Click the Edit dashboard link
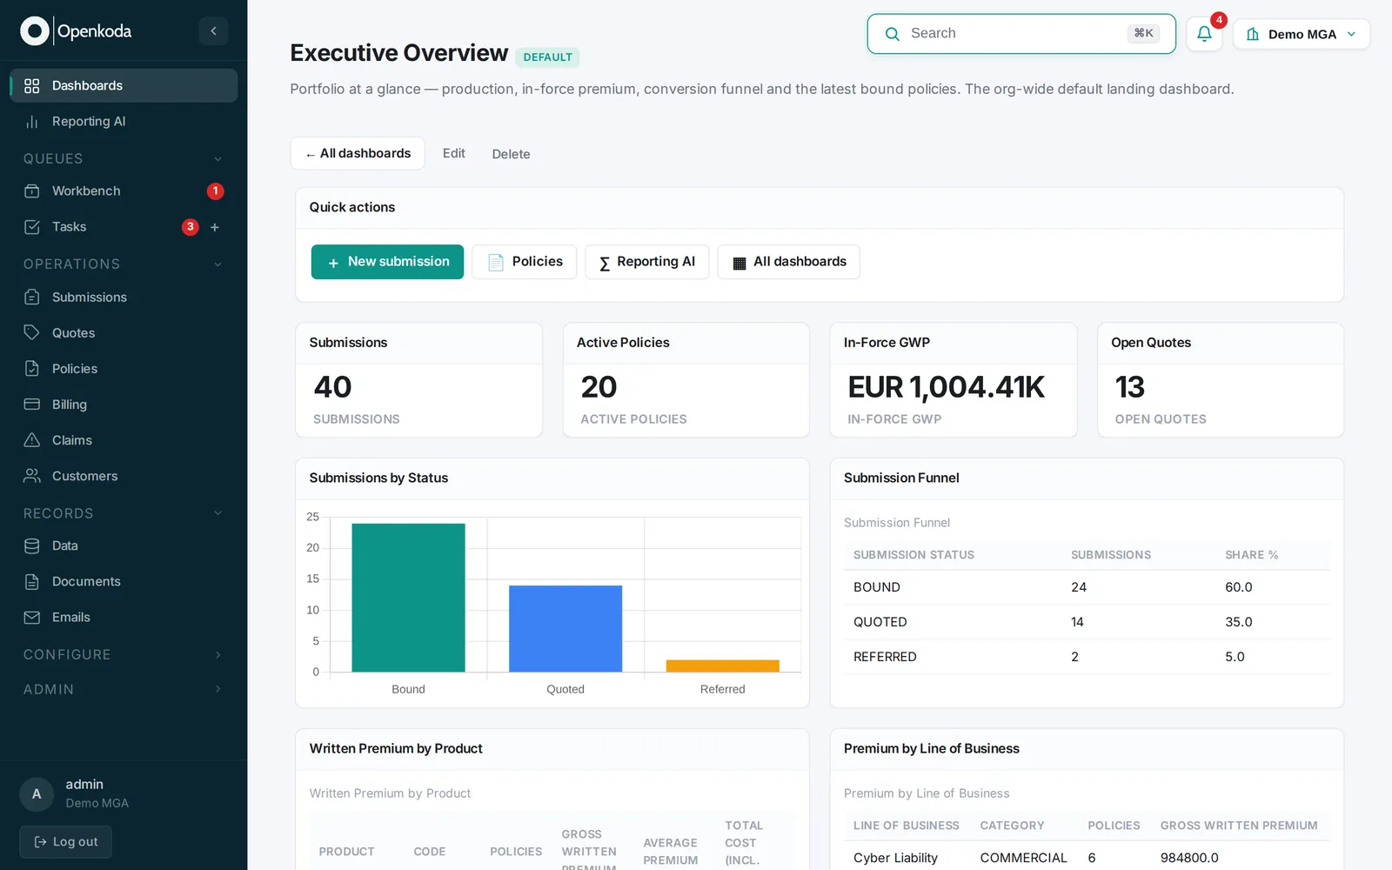 point(454,153)
